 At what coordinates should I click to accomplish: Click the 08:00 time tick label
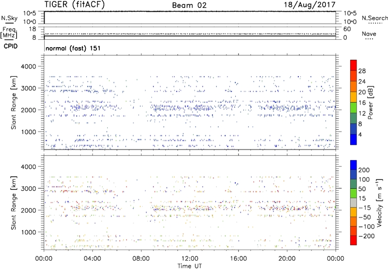click(141, 259)
